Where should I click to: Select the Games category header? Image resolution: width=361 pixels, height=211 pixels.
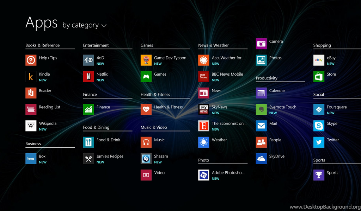147,45
